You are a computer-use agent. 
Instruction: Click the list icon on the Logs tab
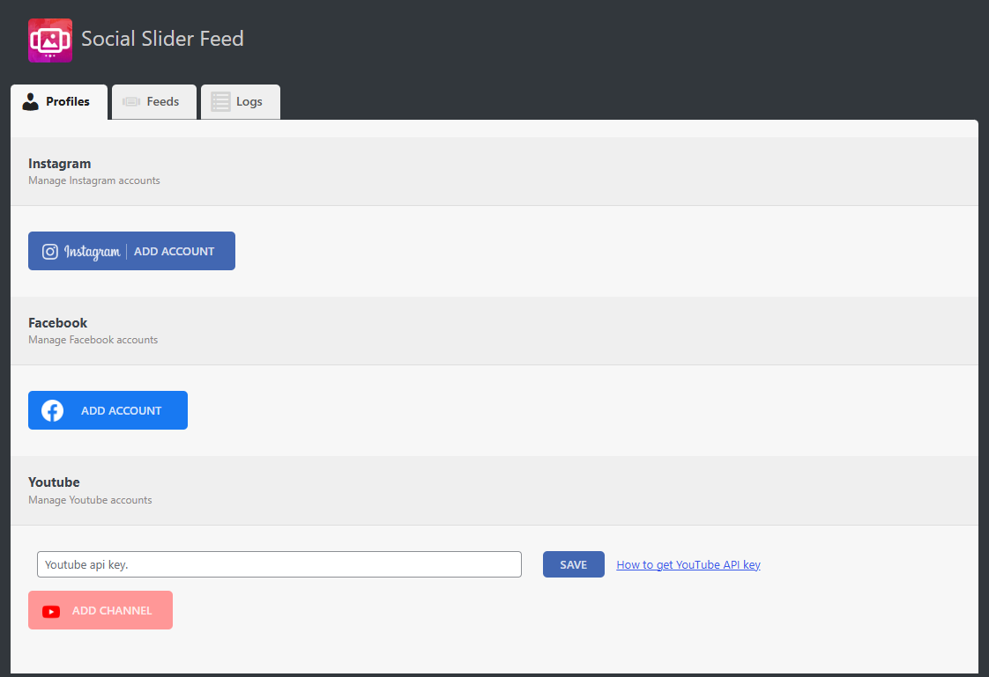(219, 101)
